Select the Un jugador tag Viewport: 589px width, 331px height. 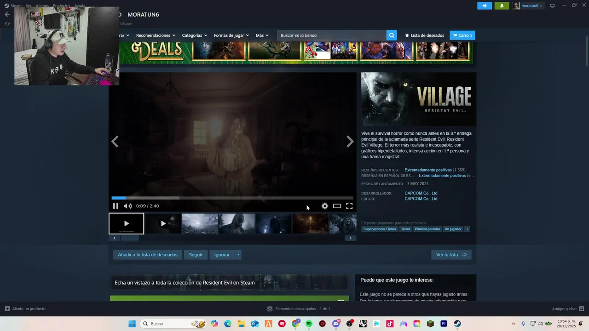click(453, 229)
